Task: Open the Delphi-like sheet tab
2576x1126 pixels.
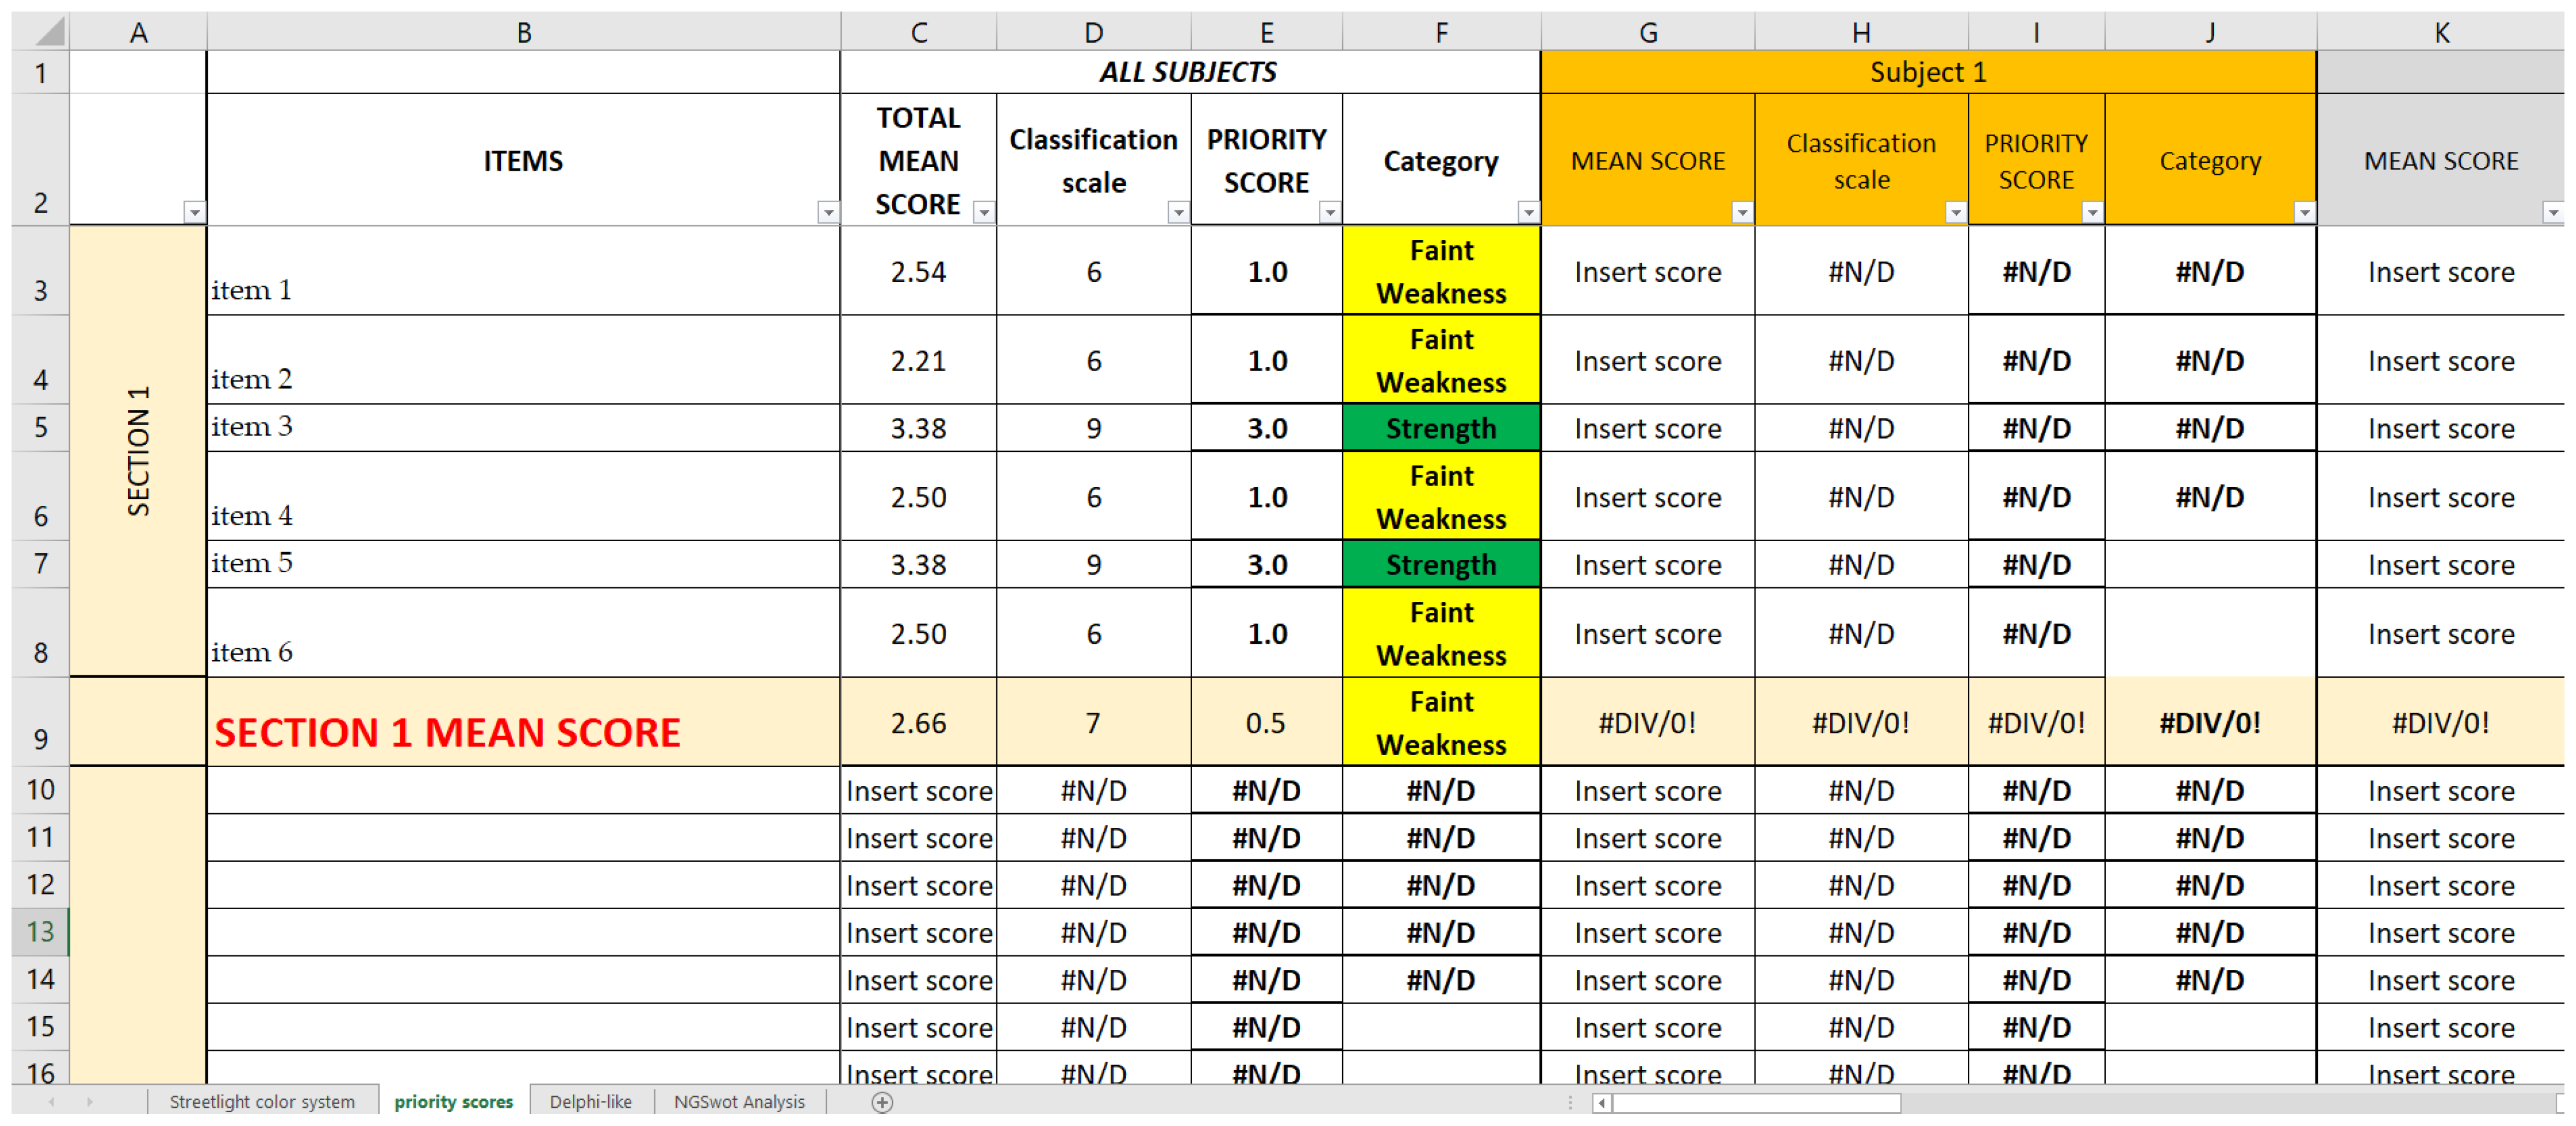Action: pos(590,1102)
